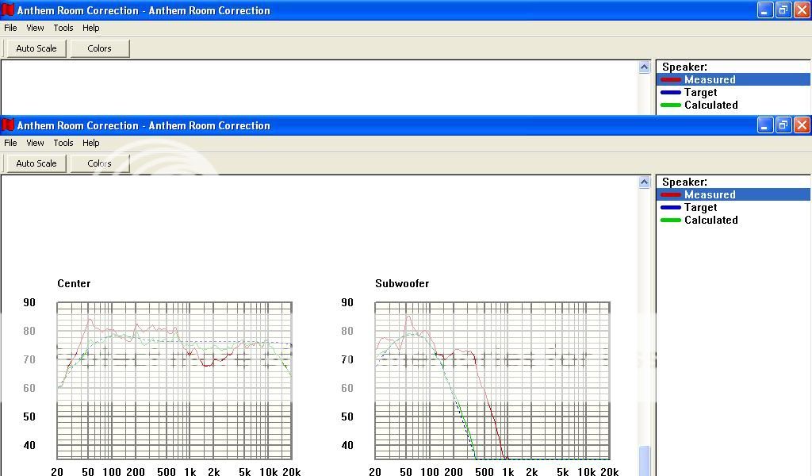Open the File menu in the front window

tap(10, 143)
